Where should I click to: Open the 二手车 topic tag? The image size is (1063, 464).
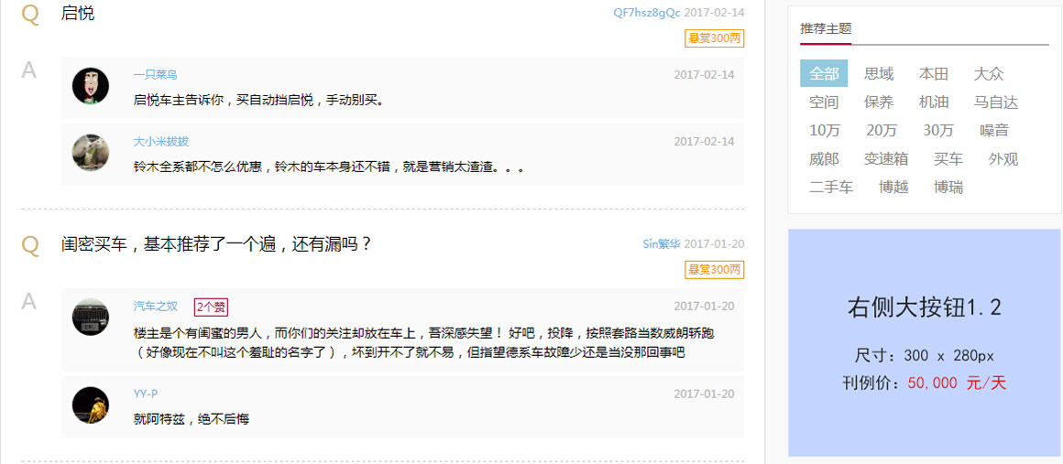click(x=831, y=187)
